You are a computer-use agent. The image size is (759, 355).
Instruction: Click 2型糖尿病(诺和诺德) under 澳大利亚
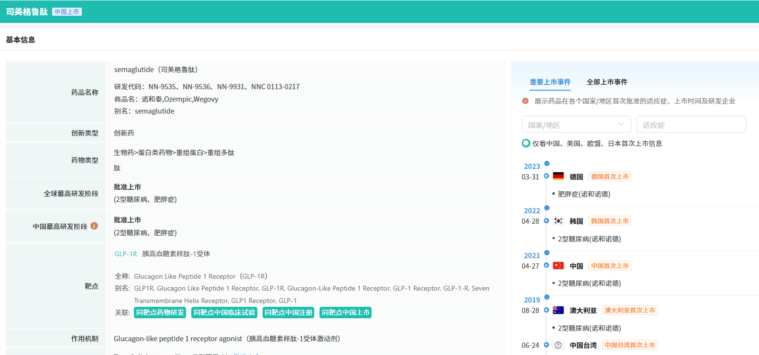(589, 328)
